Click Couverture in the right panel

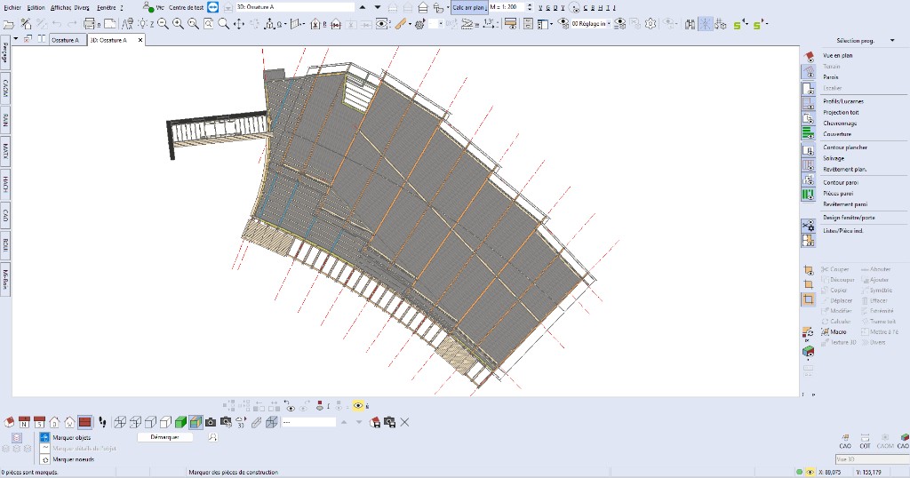point(837,134)
